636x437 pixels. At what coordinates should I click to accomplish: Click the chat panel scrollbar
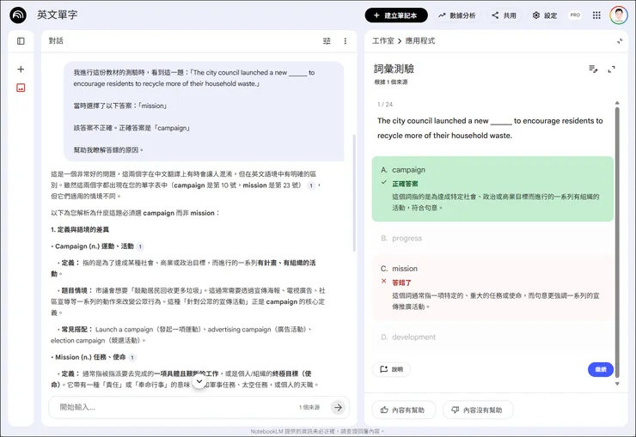(354, 193)
